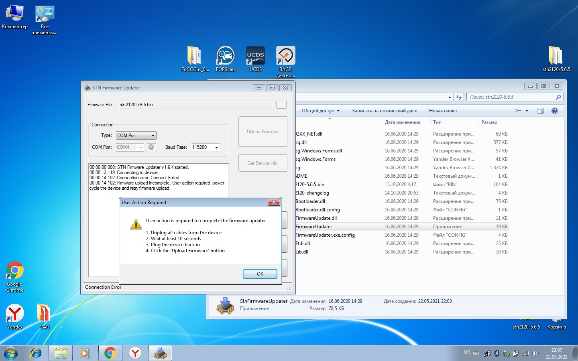Open the Yandex browser desktop shortcut
Viewport: 578px width, 361px height.
15,313
